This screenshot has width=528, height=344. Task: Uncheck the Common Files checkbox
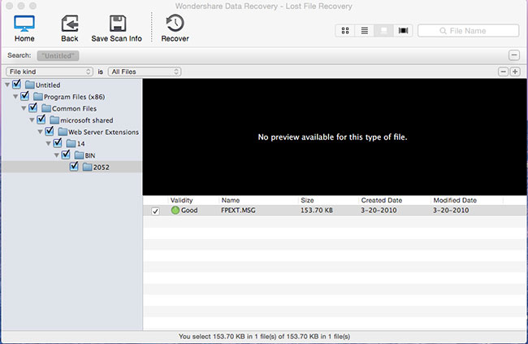coord(33,107)
